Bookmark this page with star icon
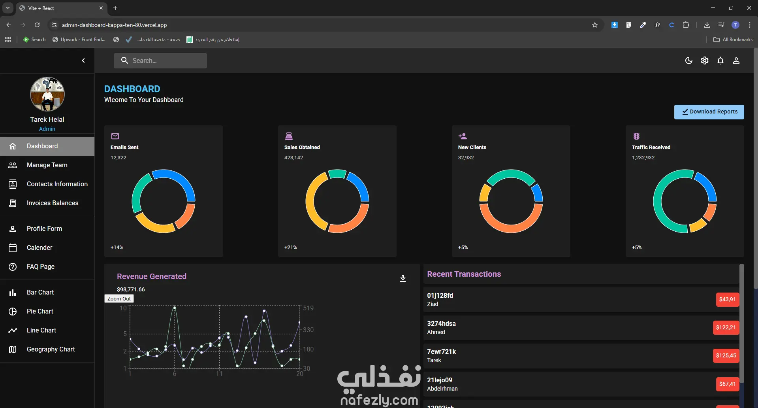This screenshot has width=758, height=408. click(x=594, y=25)
